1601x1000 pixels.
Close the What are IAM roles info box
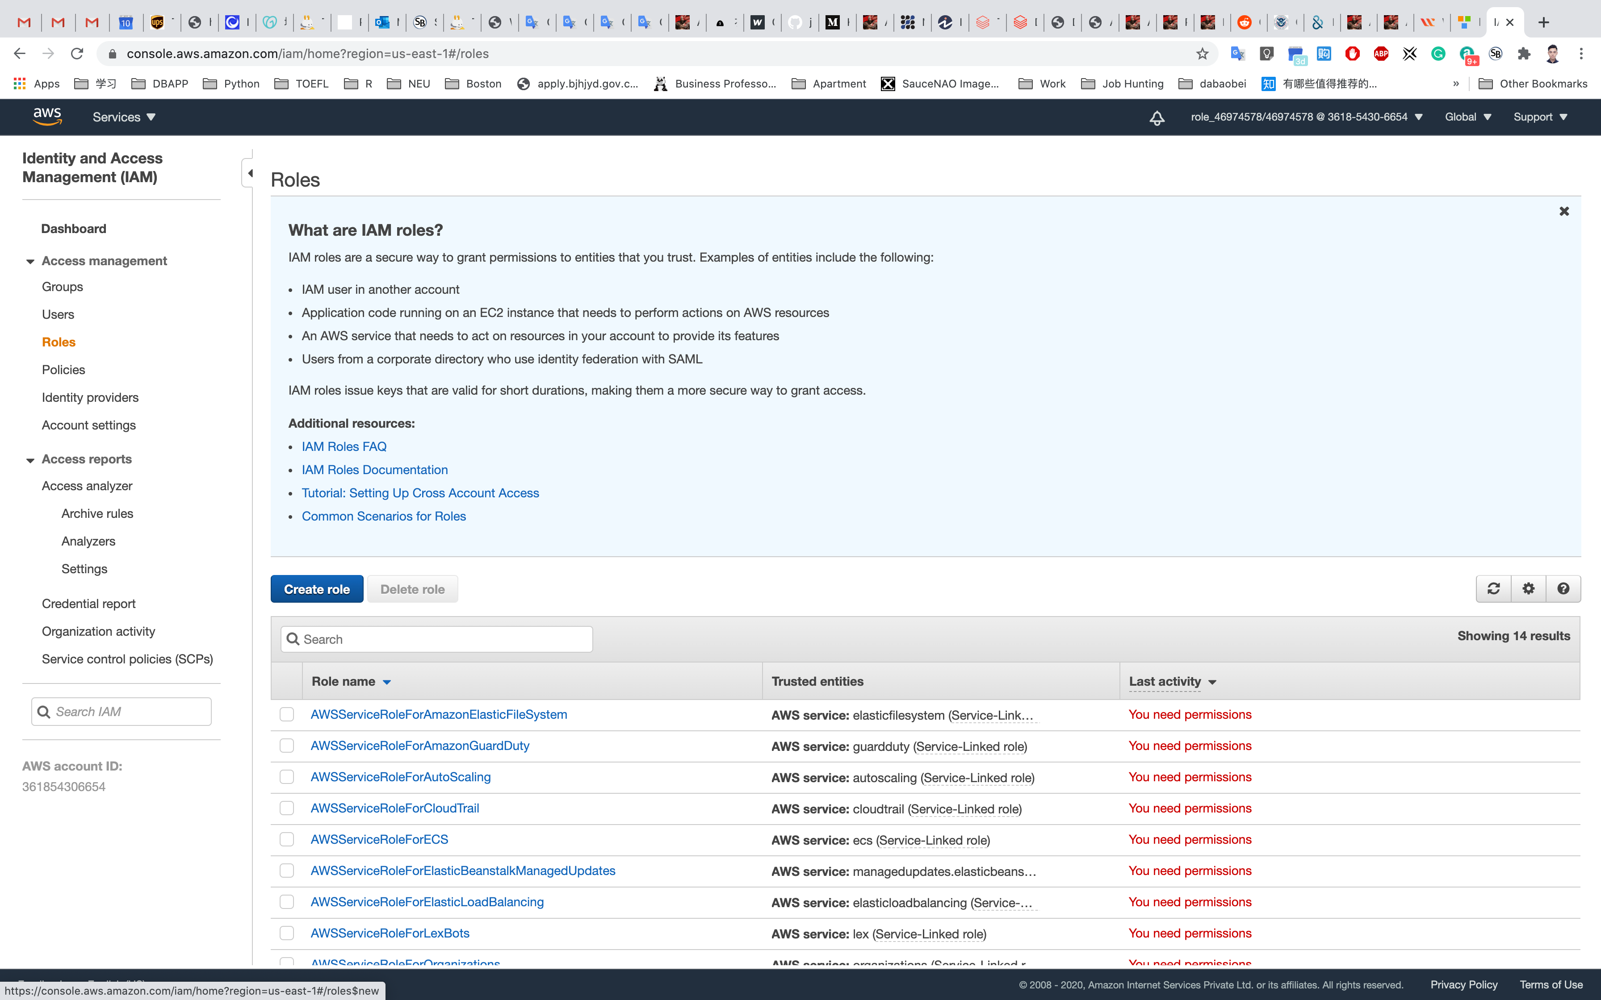click(1564, 211)
